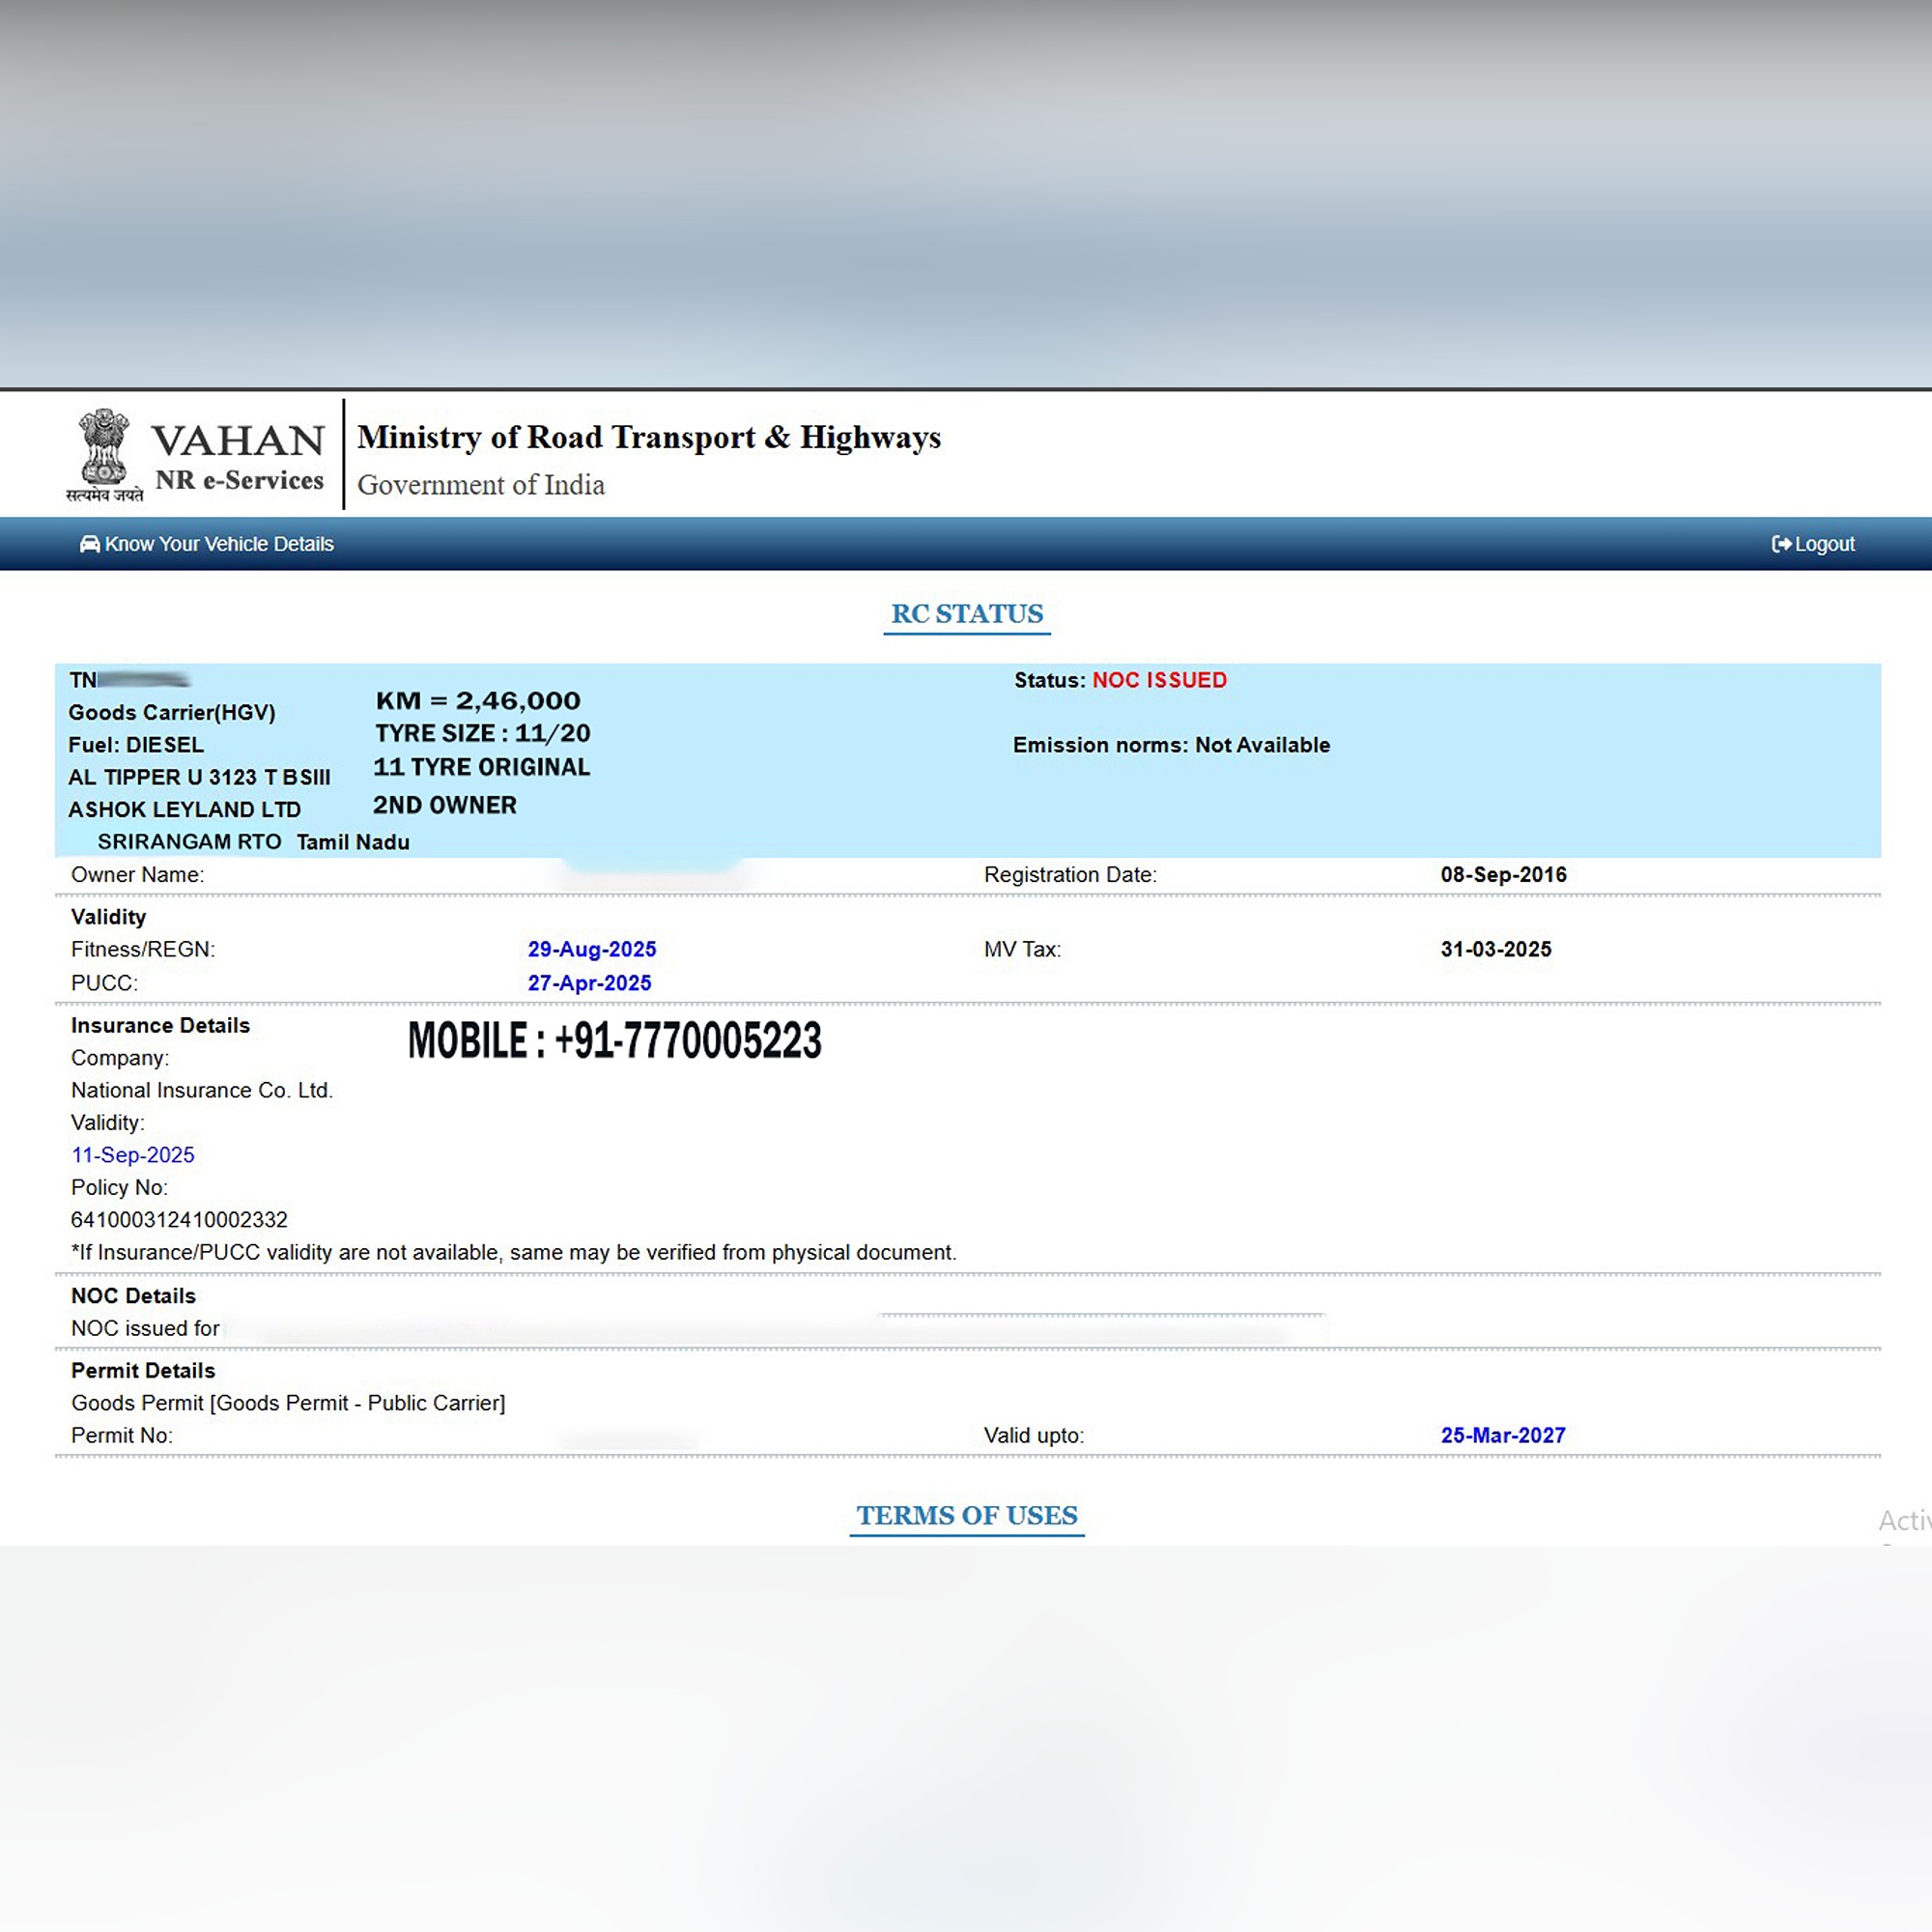Viewport: 1932px width, 1932px height.
Task: Select policy number 641000312410002332
Action: click(179, 1220)
